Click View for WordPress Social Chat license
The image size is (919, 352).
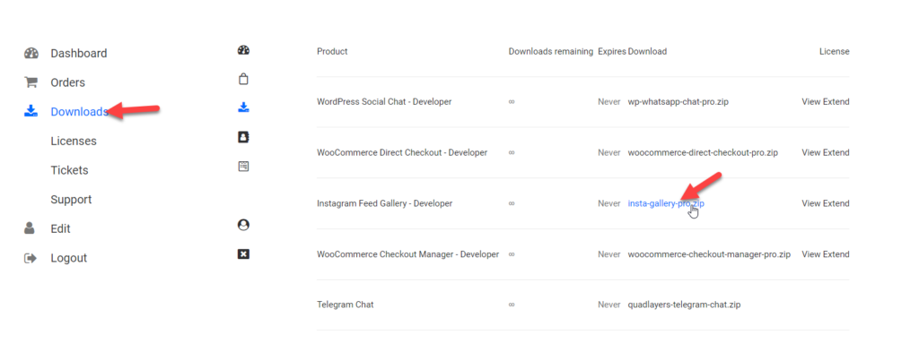[x=811, y=102]
